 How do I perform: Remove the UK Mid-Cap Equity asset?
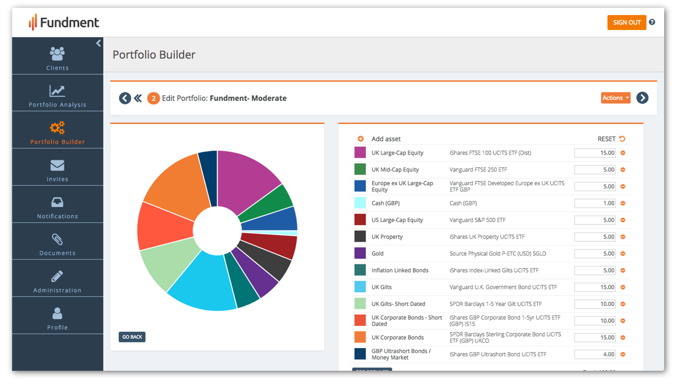pyautogui.click(x=623, y=170)
